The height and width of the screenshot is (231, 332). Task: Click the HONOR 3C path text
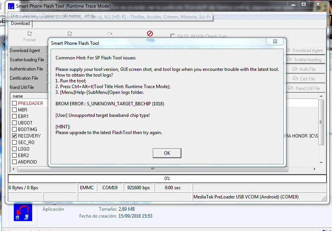(302, 136)
